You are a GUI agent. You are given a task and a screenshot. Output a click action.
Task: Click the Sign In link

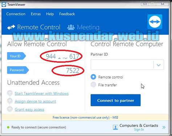(139, 129)
